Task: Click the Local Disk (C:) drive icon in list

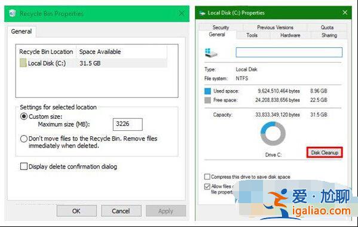Action: click(x=23, y=63)
